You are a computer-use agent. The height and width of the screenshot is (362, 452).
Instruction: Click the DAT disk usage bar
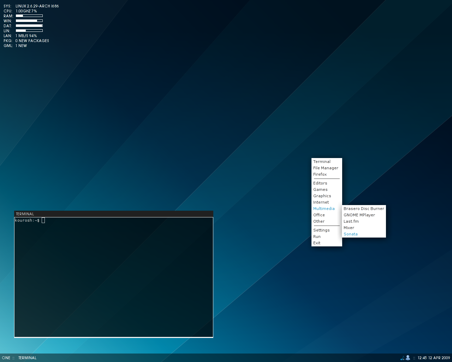coord(29,26)
